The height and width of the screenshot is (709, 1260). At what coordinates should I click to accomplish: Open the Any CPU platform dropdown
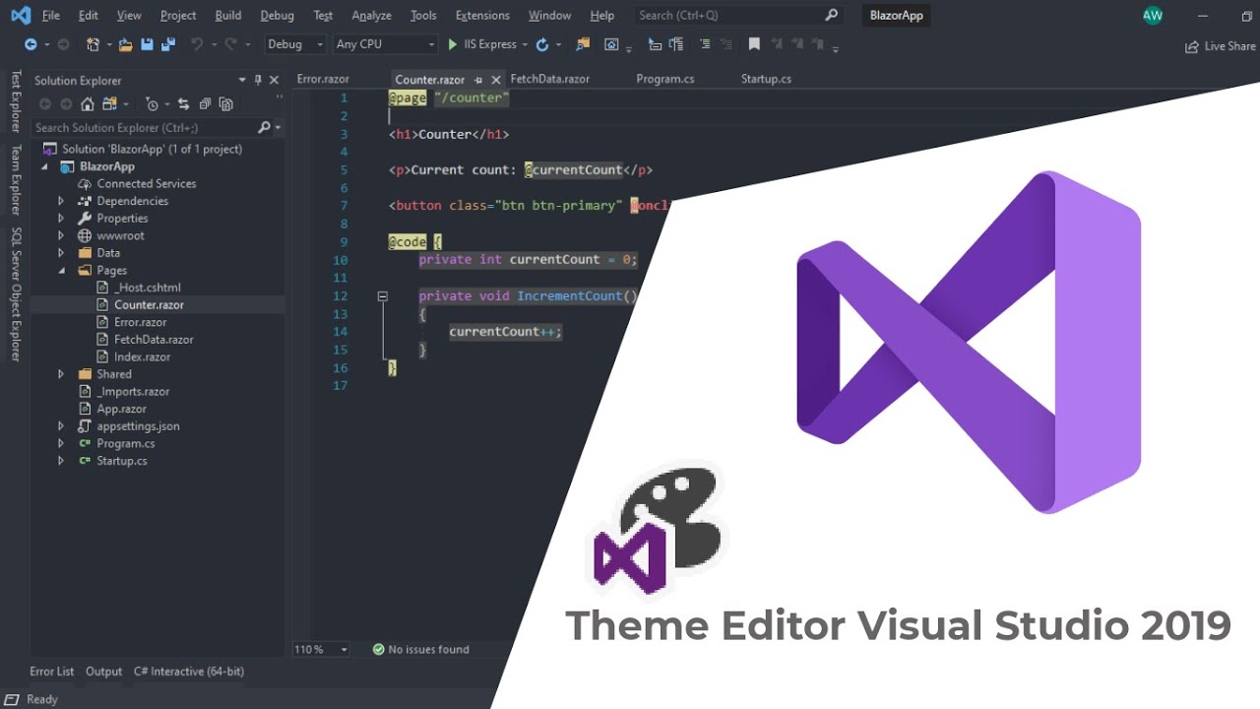[x=431, y=44]
